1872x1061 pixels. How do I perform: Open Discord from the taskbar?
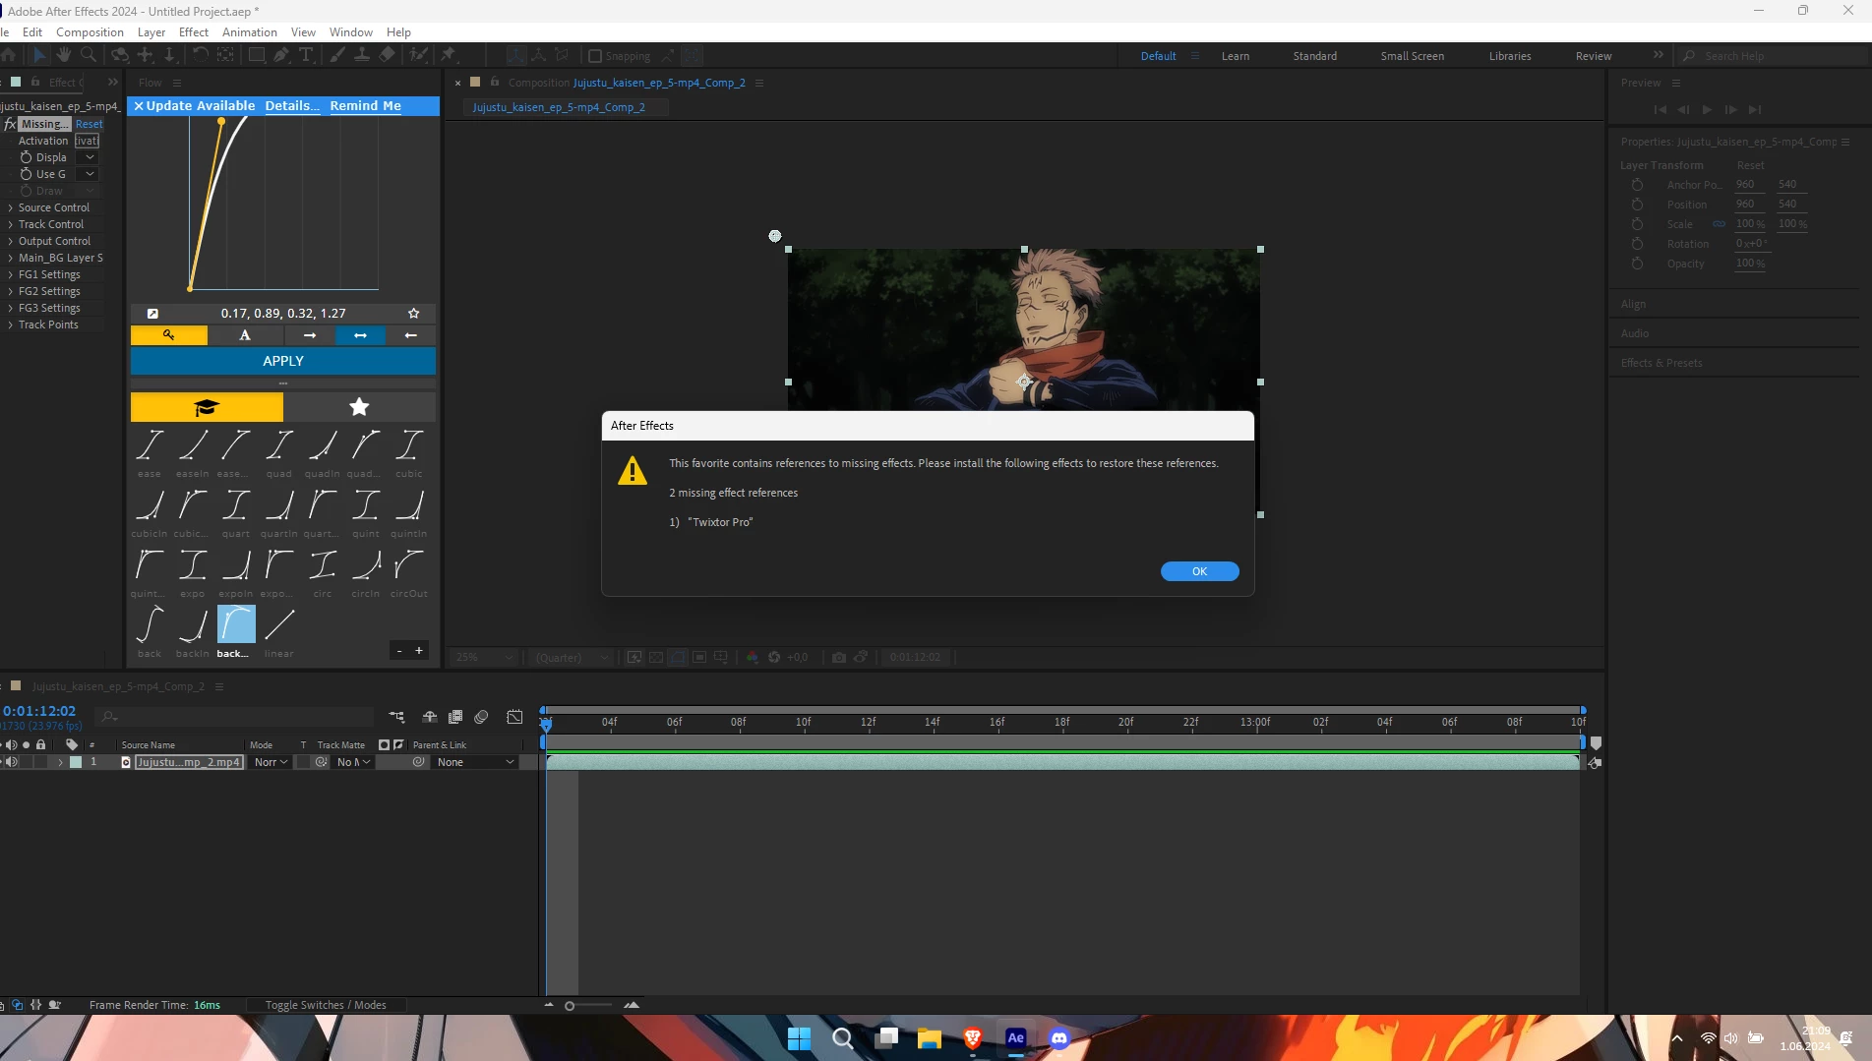click(1059, 1037)
